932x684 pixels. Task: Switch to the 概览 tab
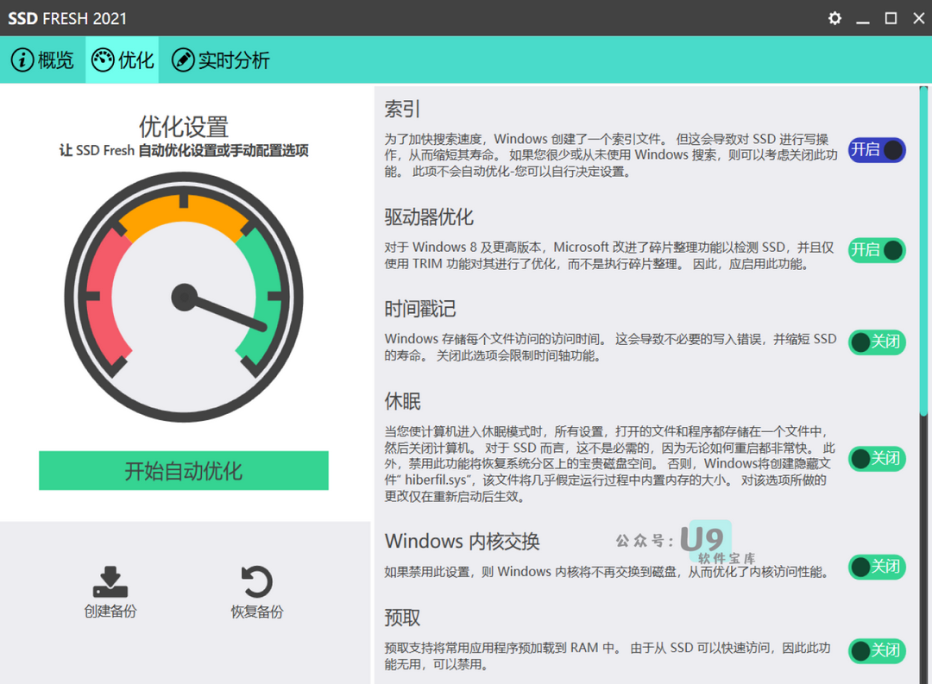(x=43, y=60)
